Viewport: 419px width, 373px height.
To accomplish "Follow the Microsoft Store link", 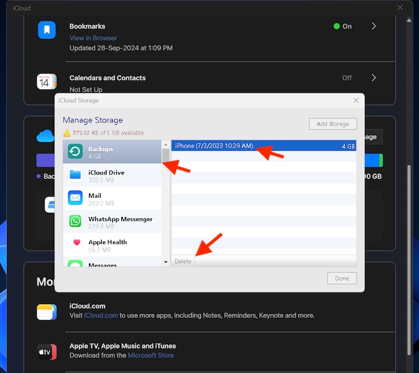I will pyautogui.click(x=150, y=355).
